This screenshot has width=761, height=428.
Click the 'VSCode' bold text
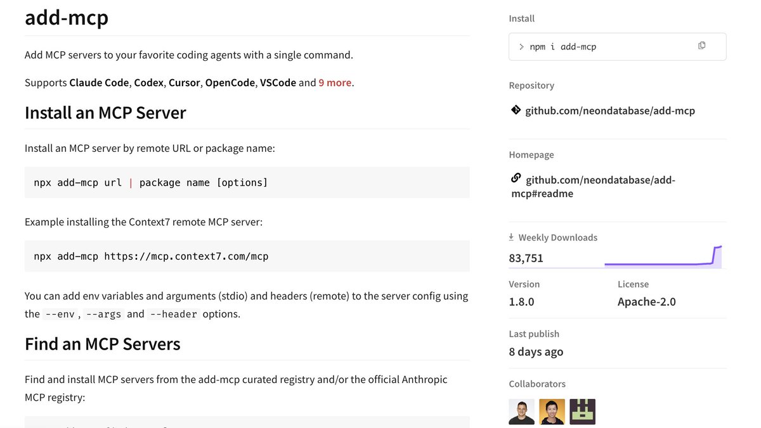(278, 82)
